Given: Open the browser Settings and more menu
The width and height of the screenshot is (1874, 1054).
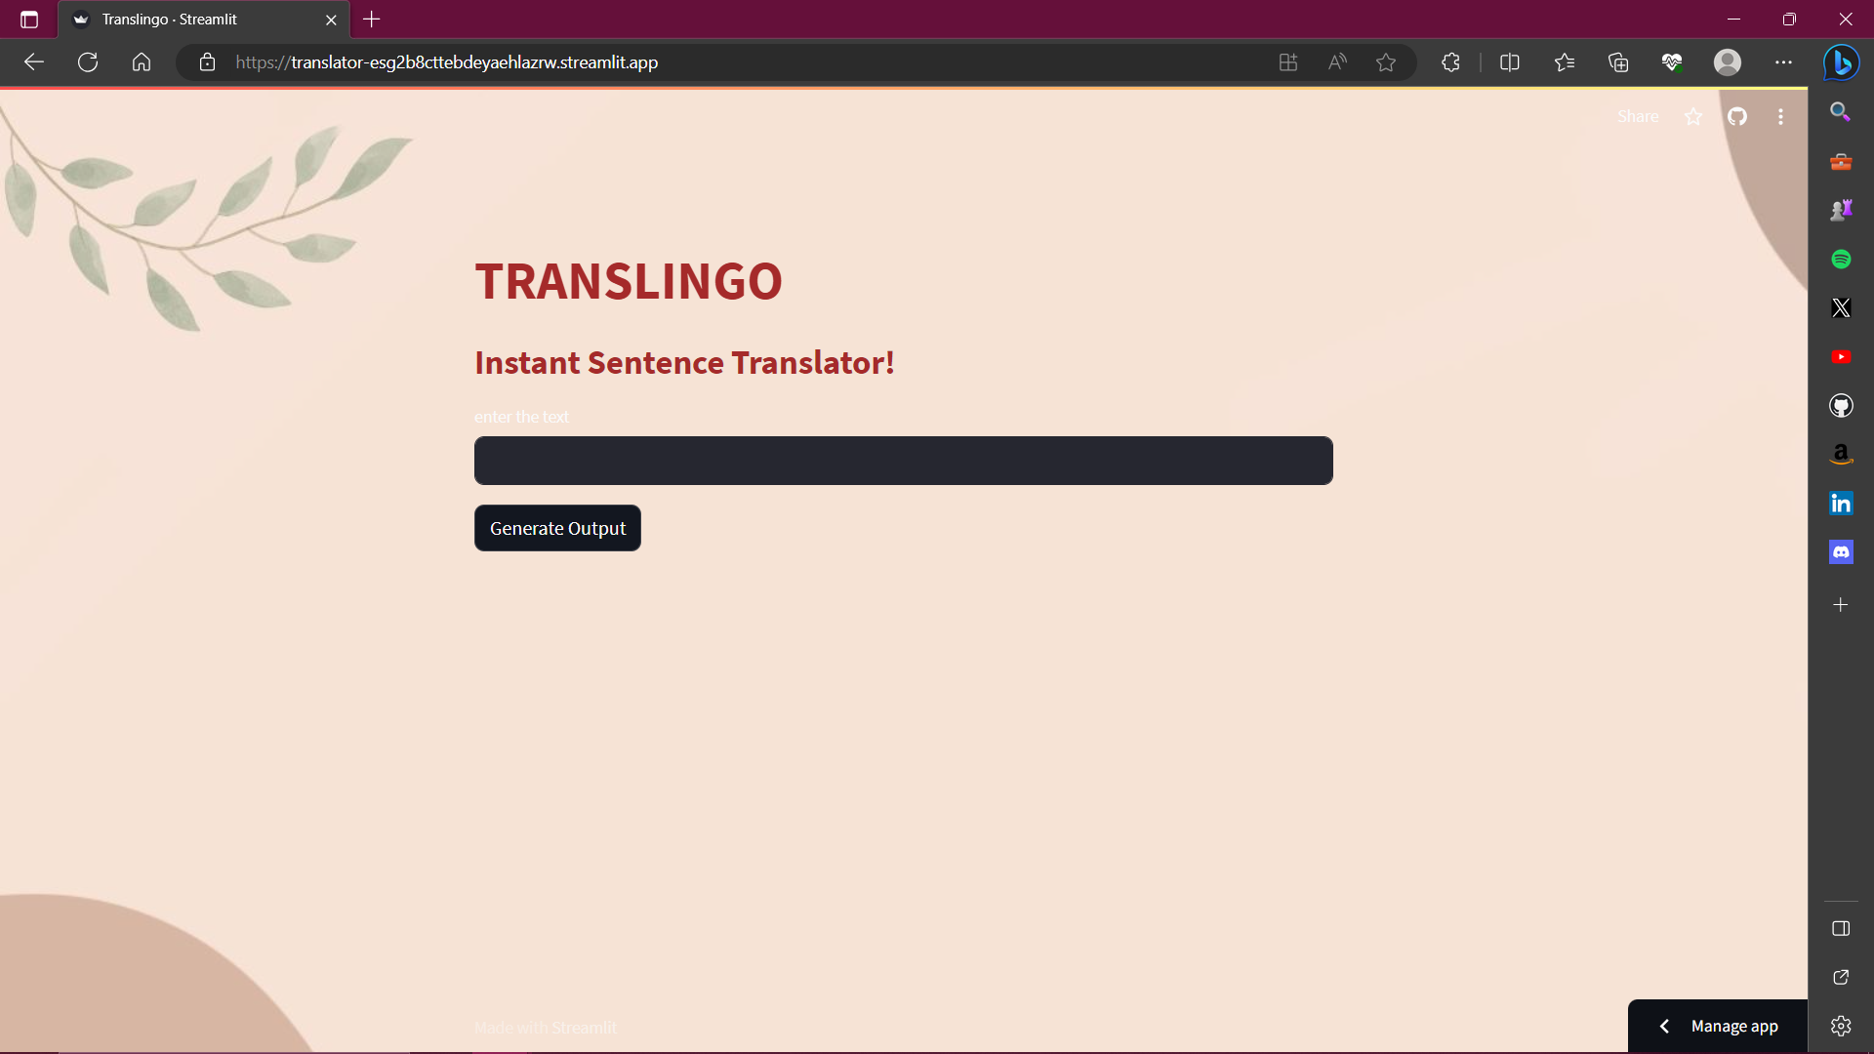Looking at the screenshot, I should point(1784,61).
